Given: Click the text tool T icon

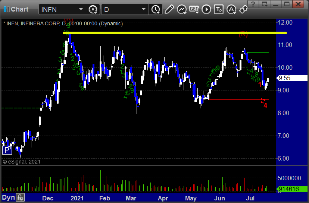Looking at the screenshot, I should (219, 9).
